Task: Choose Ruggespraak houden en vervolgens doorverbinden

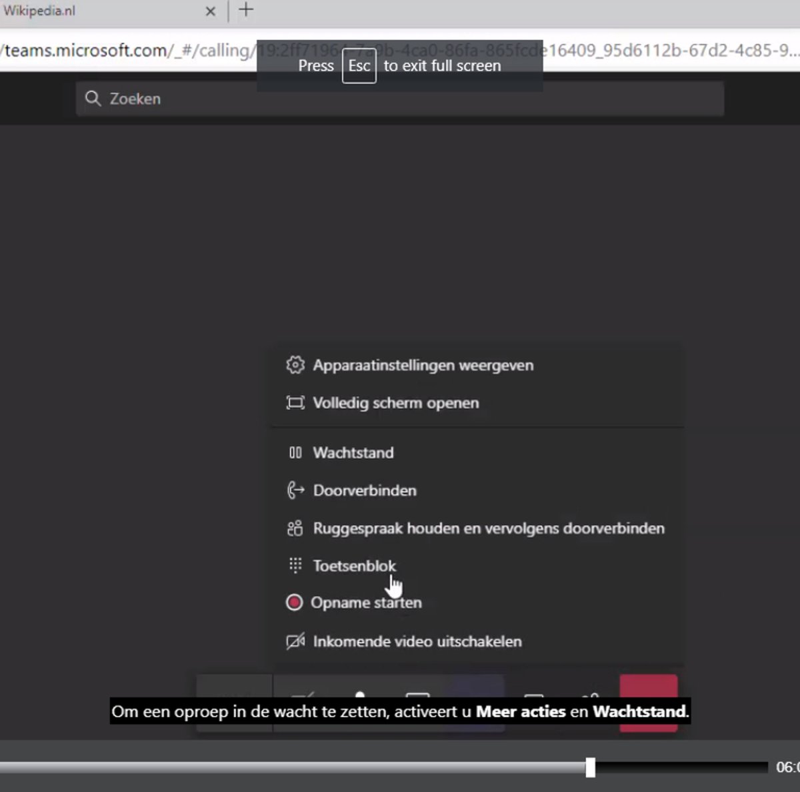Action: [x=489, y=528]
